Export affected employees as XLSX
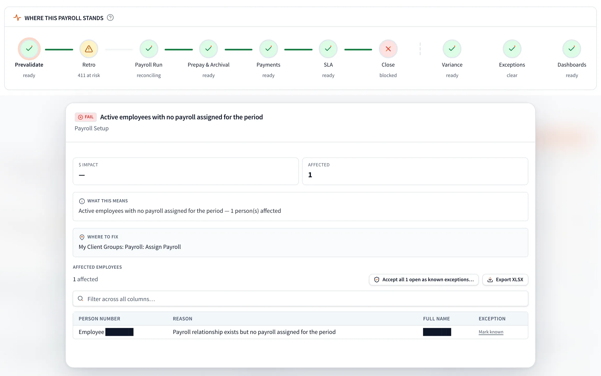This screenshot has width=601, height=376. [x=505, y=280]
